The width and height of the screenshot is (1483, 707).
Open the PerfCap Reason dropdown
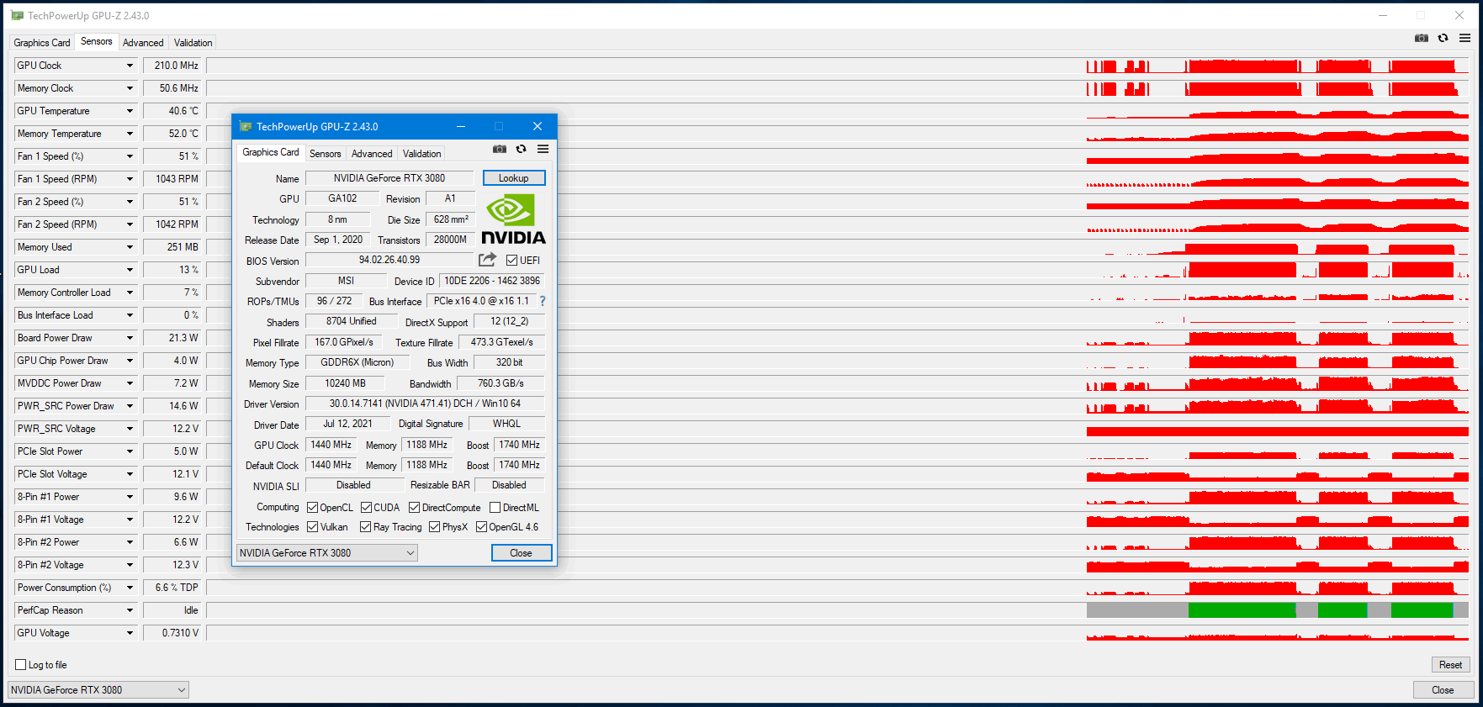point(130,610)
